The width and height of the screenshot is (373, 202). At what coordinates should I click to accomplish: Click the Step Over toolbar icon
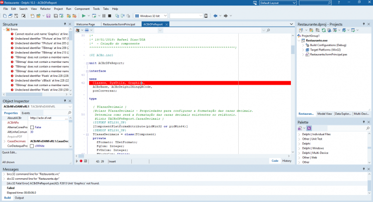123,16
